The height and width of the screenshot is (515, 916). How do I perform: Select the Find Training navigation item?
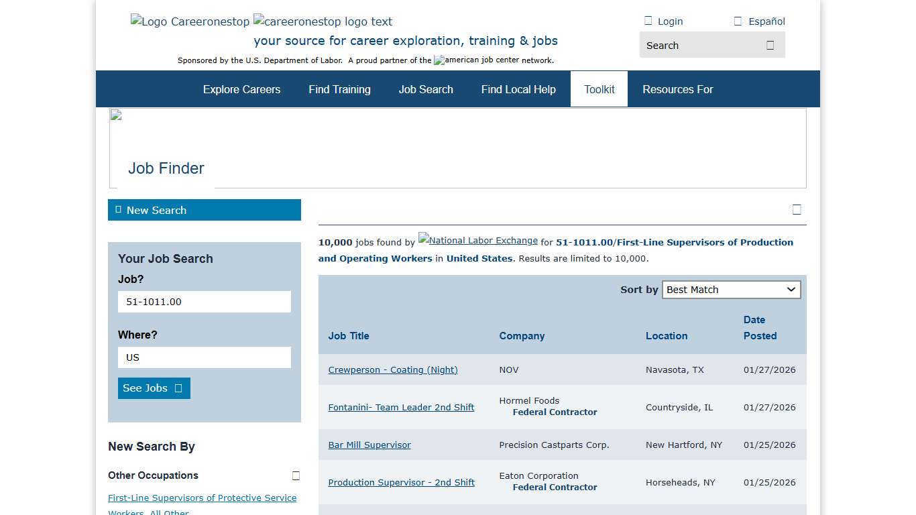pos(339,89)
